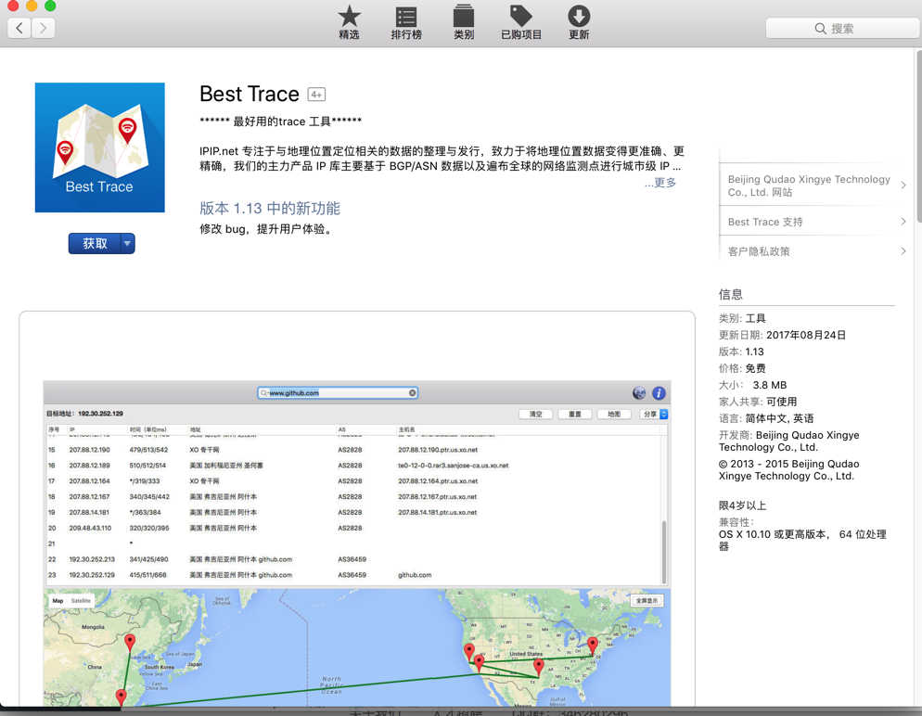The width and height of the screenshot is (922, 716).
Task: Click the red map pin in Texas
Action: 538,667
